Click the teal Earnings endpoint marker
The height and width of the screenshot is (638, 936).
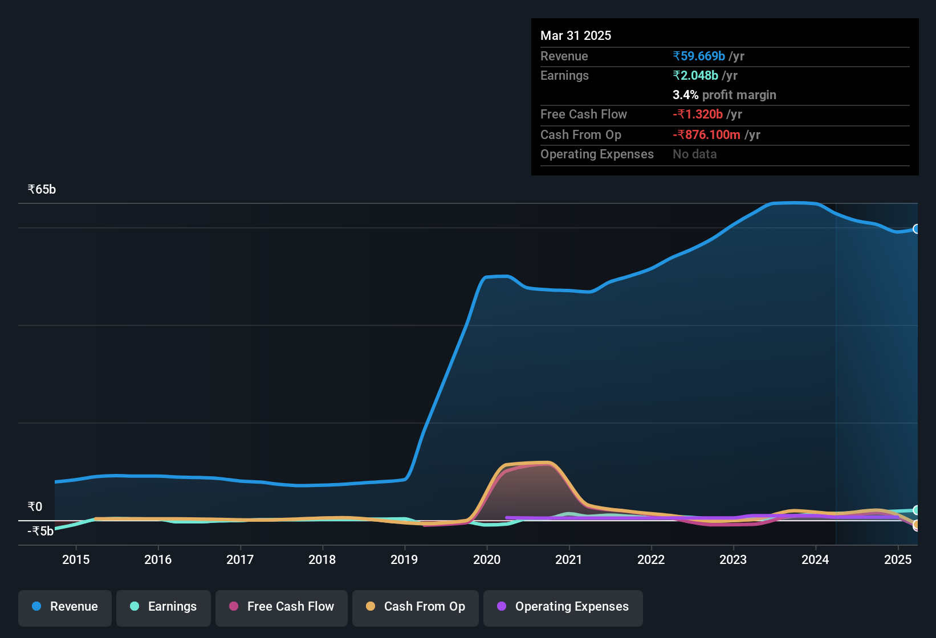pos(916,510)
